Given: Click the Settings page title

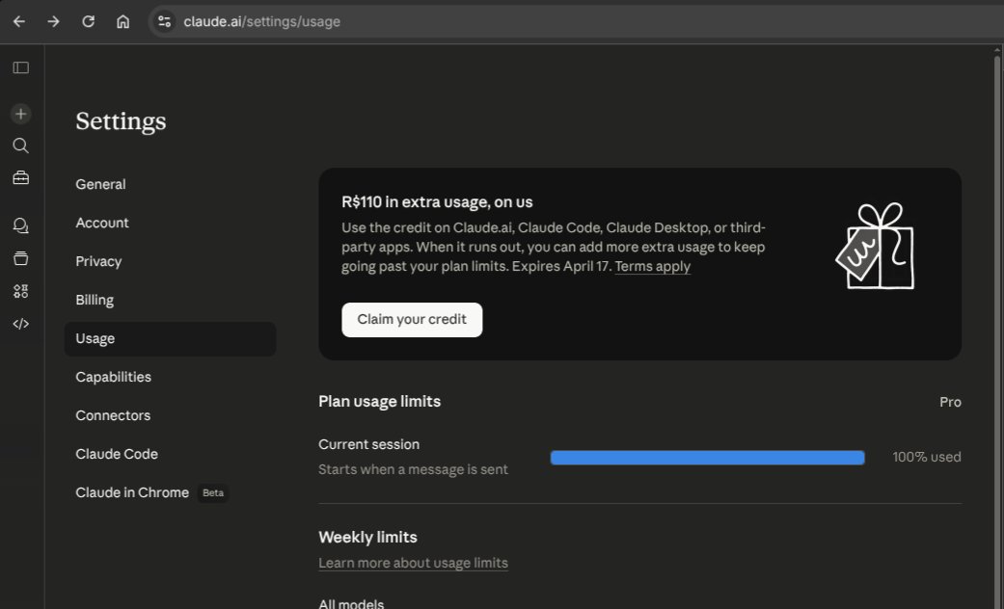Looking at the screenshot, I should [121, 120].
